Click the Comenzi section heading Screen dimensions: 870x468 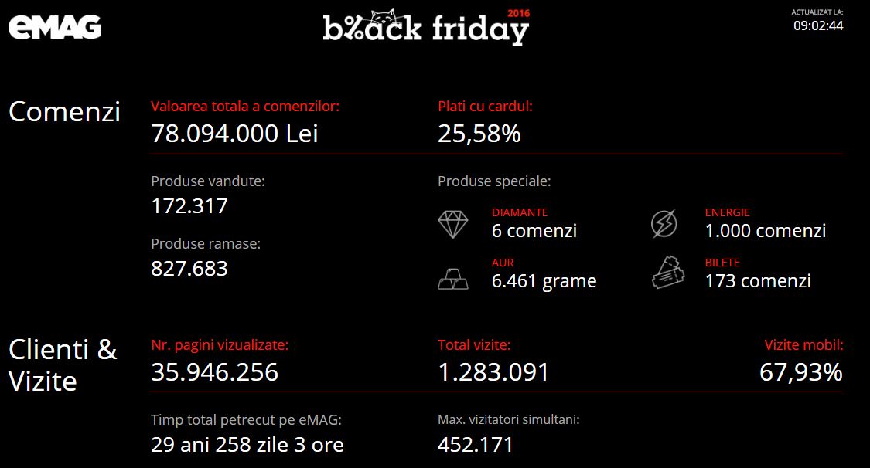pyautogui.click(x=64, y=112)
